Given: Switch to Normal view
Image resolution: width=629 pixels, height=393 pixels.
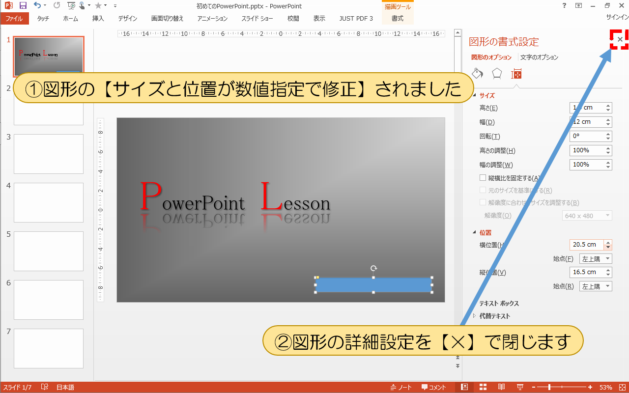Looking at the screenshot, I should pos(464,387).
